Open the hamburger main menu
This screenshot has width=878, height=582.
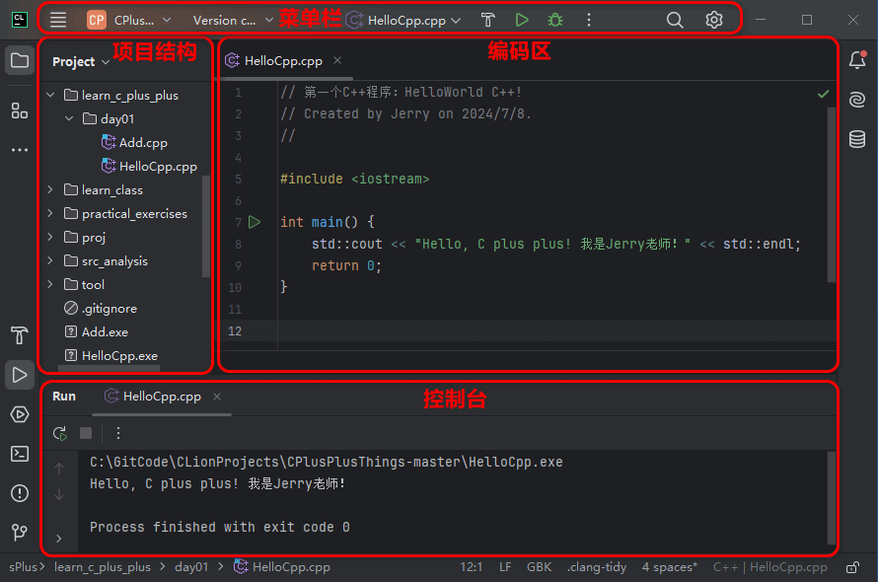click(x=58, y=20)
